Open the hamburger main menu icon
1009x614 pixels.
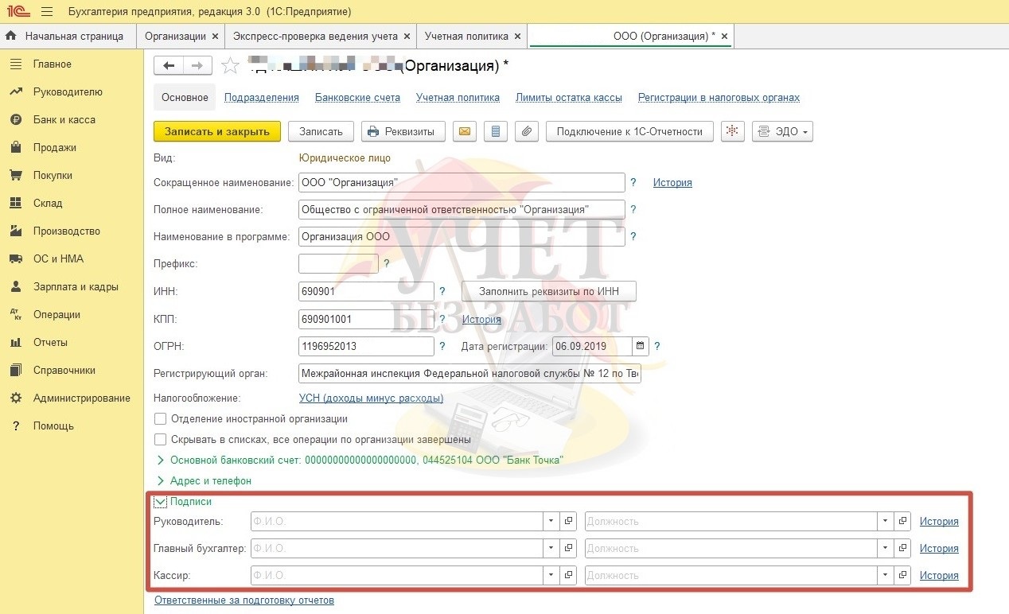(46, 12)
